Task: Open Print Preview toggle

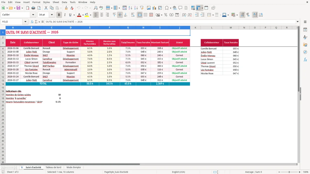Action: tap(39, 8)
